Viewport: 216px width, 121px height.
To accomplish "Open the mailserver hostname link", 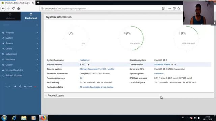I will click(x=85, y=60).
